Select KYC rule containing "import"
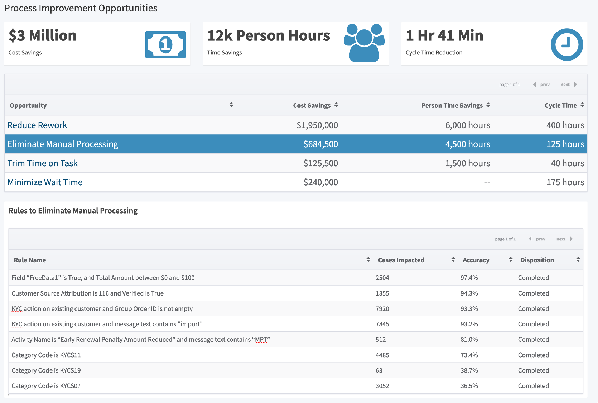Image resolution: width=598 pixels, height=403 pixels. tap(296, 324)
